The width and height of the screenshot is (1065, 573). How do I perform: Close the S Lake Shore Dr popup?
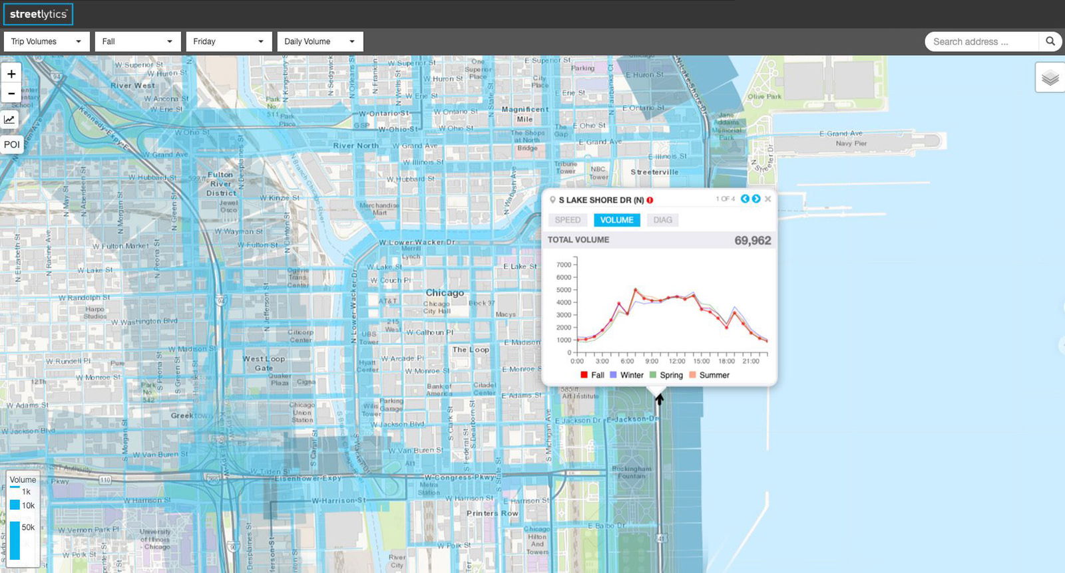(767, 199)
